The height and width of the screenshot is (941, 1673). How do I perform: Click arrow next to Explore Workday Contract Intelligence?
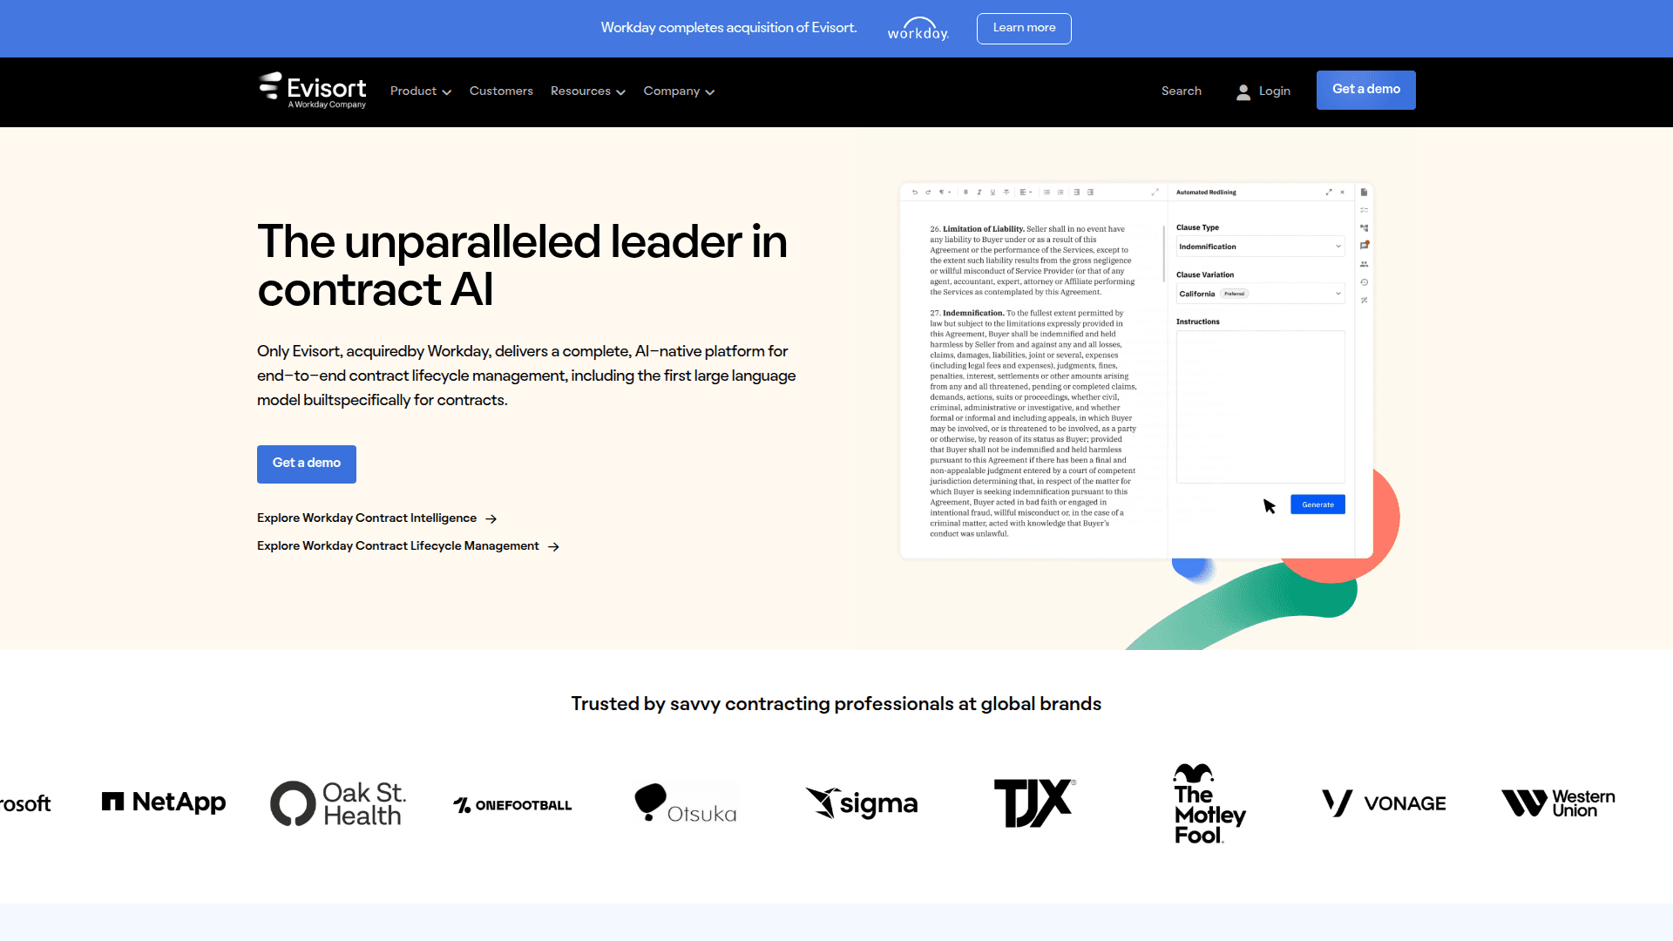[x=491, y=519]
